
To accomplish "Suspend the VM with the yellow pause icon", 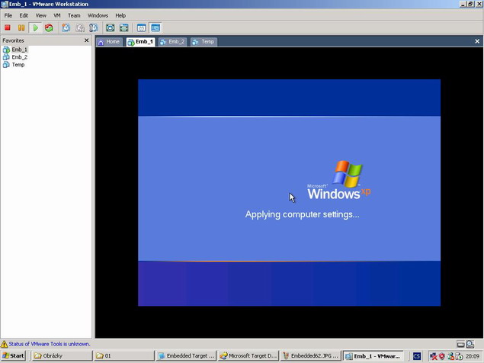I will pyautogui.click(x=21, y=27).
